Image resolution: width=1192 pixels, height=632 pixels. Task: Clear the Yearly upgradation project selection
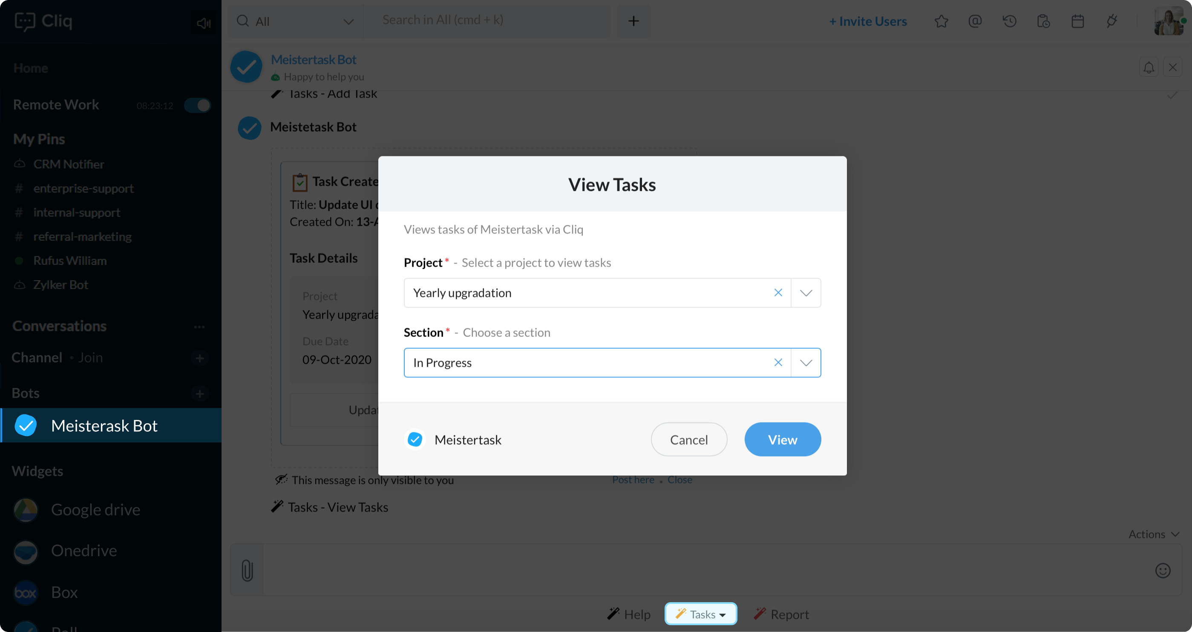tap(778, 293)
